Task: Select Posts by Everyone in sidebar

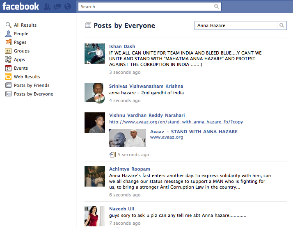Action: (34, 94)
